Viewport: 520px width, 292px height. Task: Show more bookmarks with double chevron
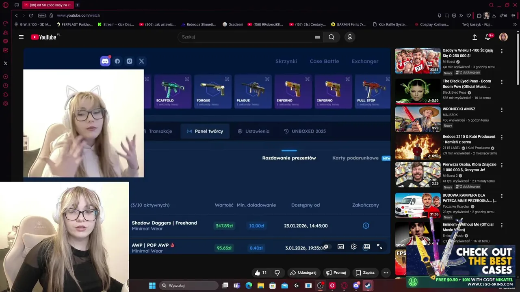coord(515,24)
